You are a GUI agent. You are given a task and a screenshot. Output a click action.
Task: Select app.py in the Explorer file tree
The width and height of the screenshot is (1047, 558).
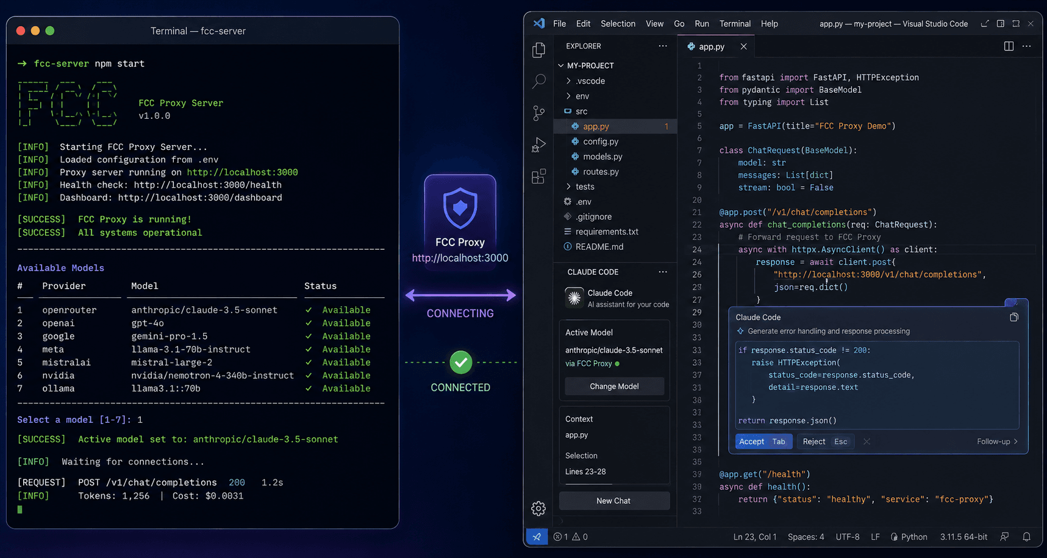tap(615, 127)
